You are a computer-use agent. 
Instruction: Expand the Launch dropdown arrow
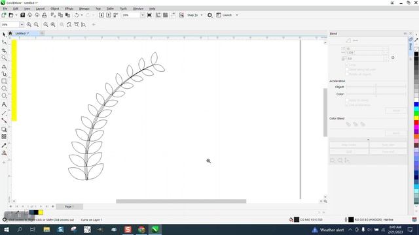(x=237, y=15)
